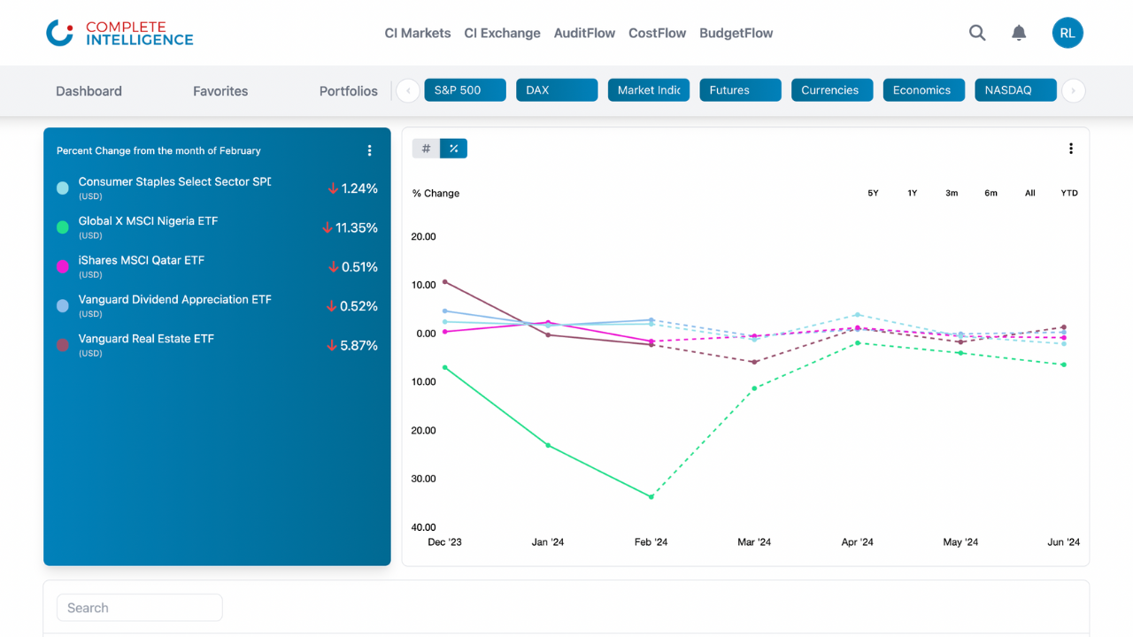Screen dimensions: 1133x637
Task: Click the Apr '24 light blue data point
Action: click(857, 314)
